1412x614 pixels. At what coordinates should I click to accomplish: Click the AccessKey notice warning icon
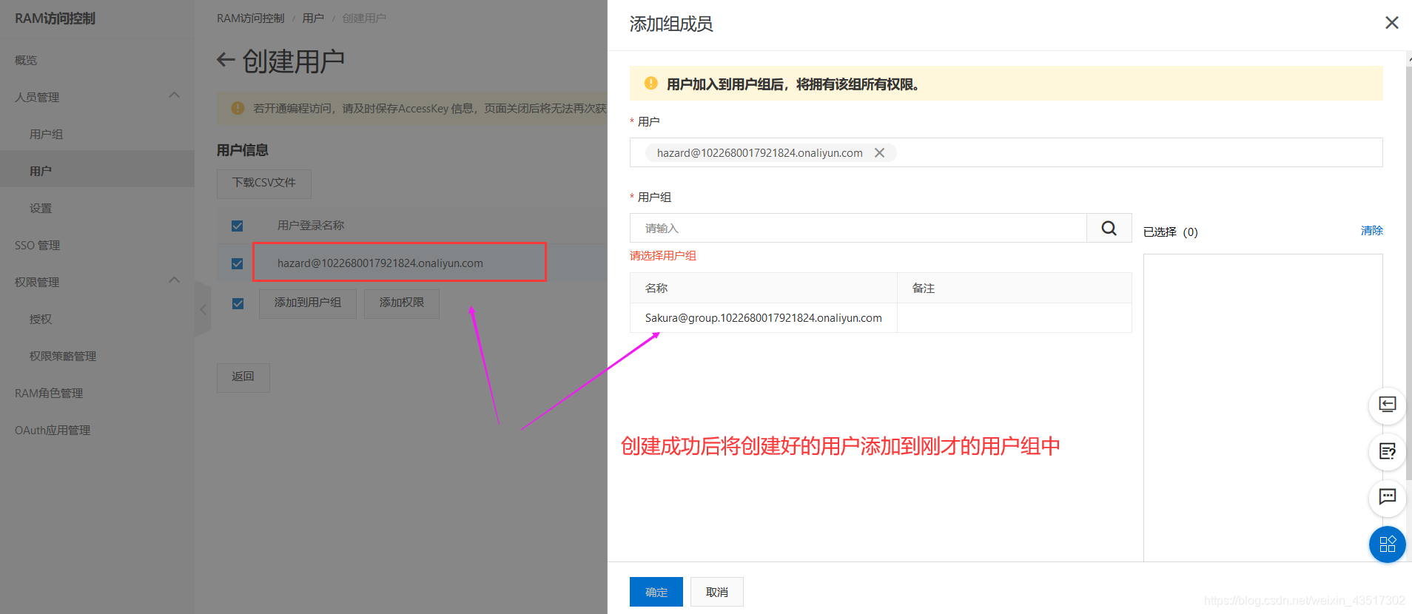pyautogui.click(x=238, y=108)
